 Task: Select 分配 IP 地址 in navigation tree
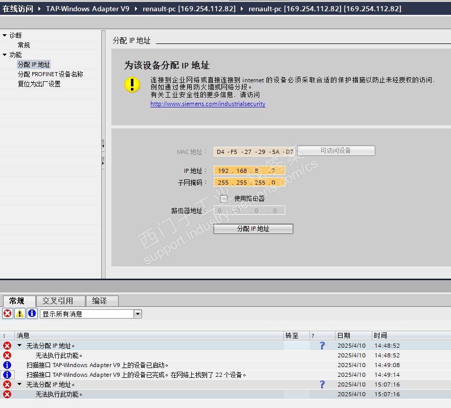tap(34, 64)
